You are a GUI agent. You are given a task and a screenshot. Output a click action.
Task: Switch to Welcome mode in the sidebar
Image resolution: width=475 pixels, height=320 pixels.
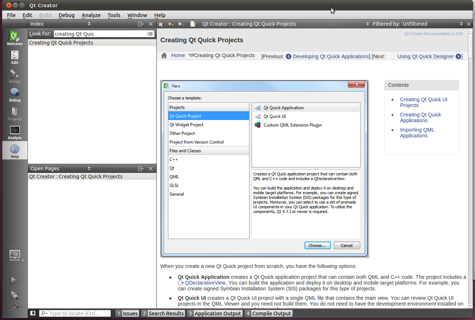[14, 38]
